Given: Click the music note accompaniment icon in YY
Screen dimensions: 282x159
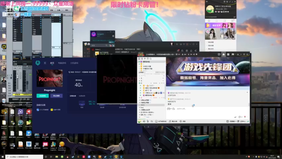Looking at the screenshot, I should [x=170, y=121].
